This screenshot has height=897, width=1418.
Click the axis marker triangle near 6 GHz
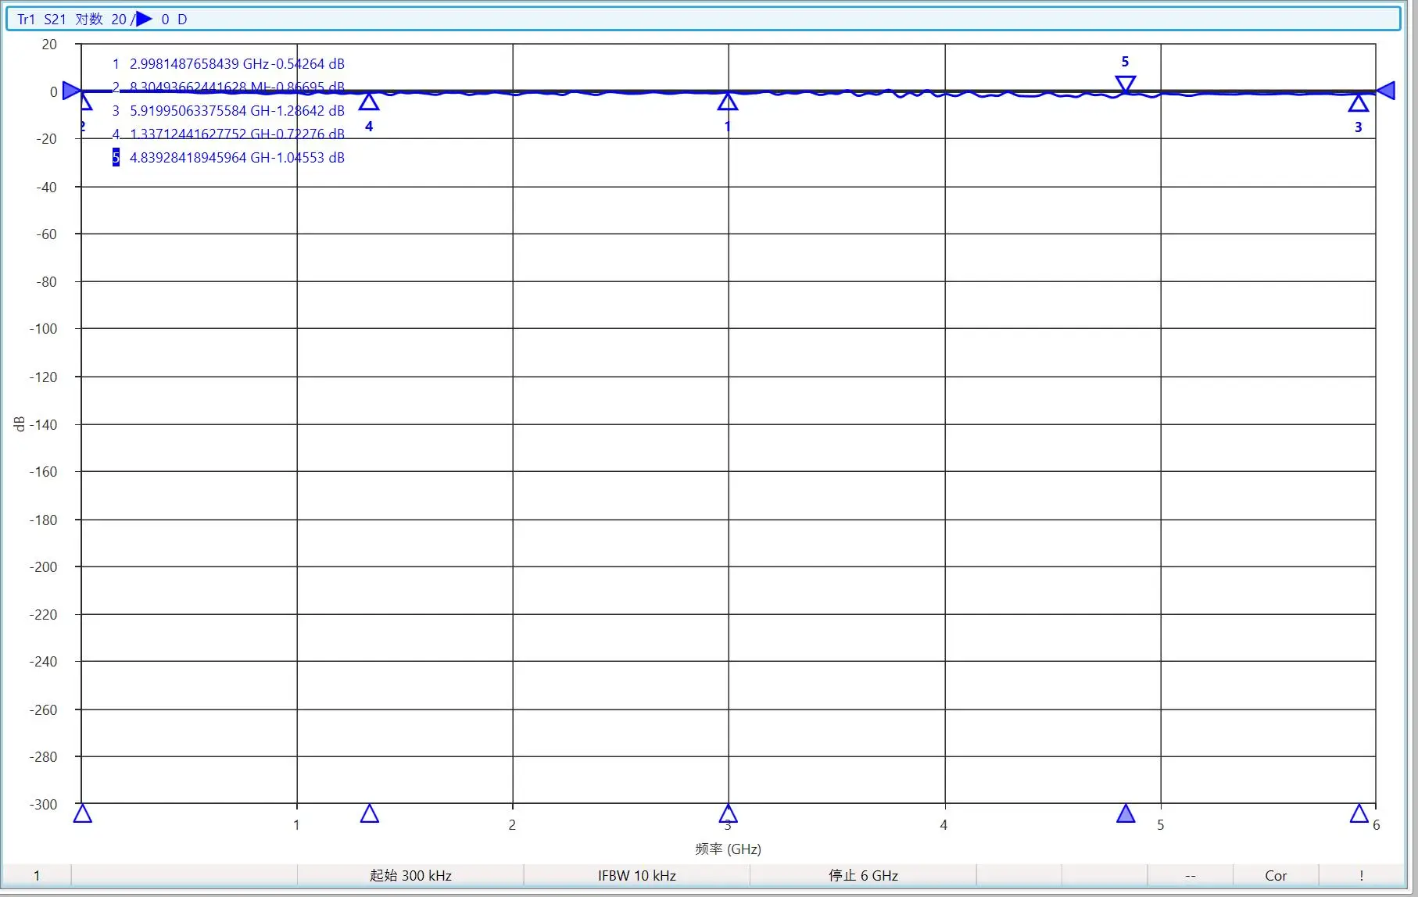pos(1359,813)
